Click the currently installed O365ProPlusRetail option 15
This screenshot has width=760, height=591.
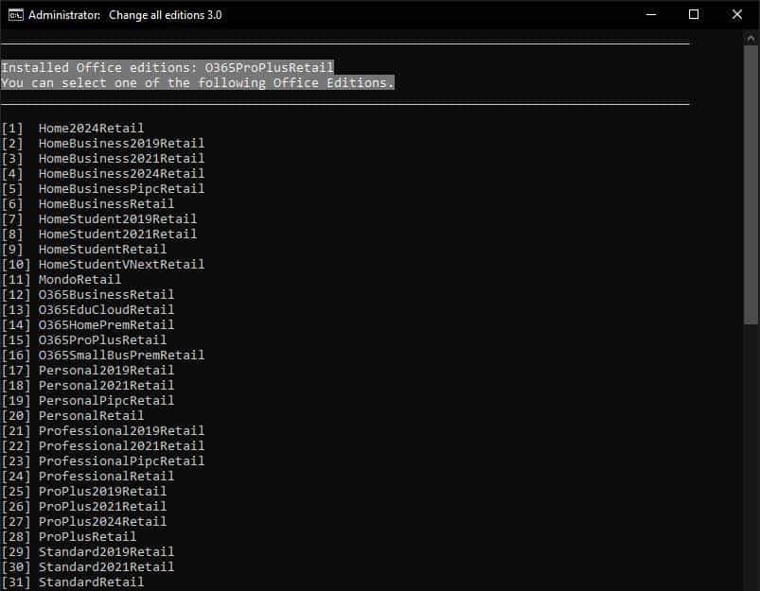tap(99, 339)
